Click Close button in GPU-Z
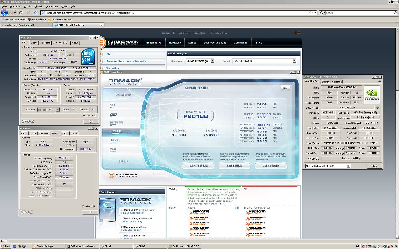This screenshot has height=249, width=399. pos(374,166)
